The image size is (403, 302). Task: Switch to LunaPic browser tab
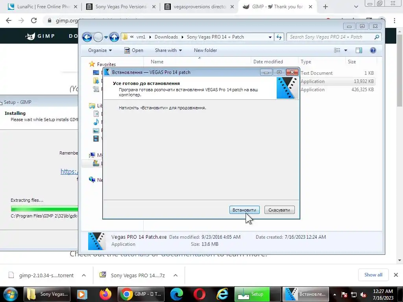[43, 7]
